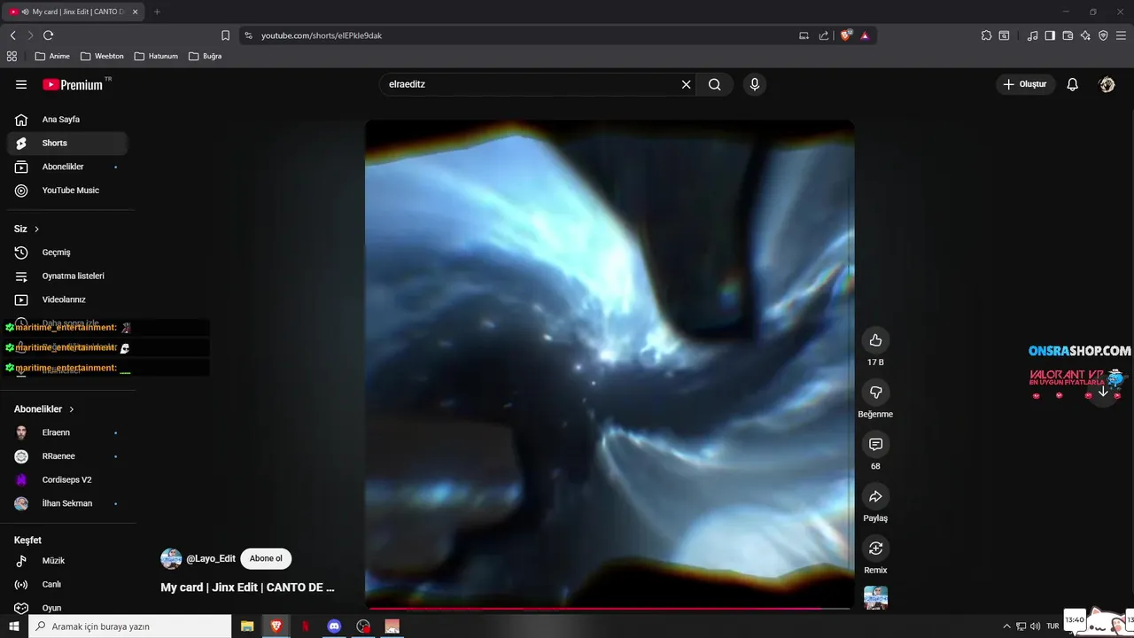
Task: Open Brave Wallet icon
Action: click(1068, 35)
